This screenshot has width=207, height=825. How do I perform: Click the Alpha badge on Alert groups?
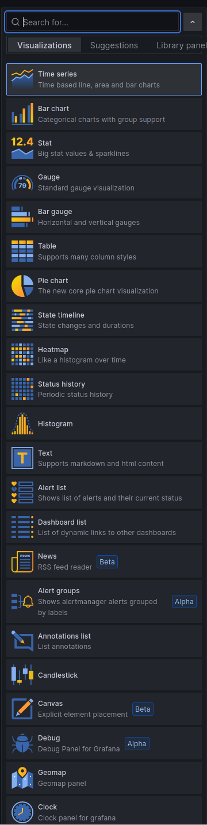(185, 602)
